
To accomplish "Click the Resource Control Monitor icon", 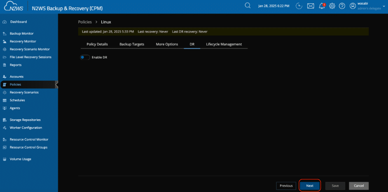I will [4, 140].
